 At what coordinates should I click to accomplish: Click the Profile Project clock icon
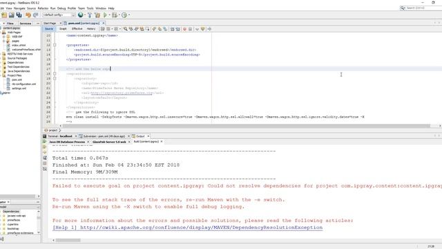124,15
